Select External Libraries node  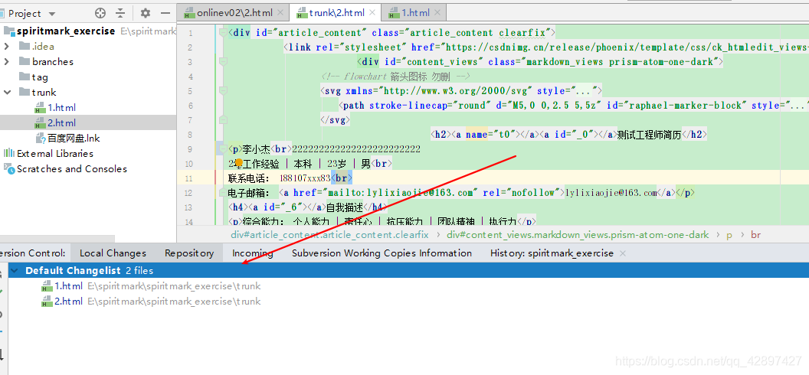point(54,154)
